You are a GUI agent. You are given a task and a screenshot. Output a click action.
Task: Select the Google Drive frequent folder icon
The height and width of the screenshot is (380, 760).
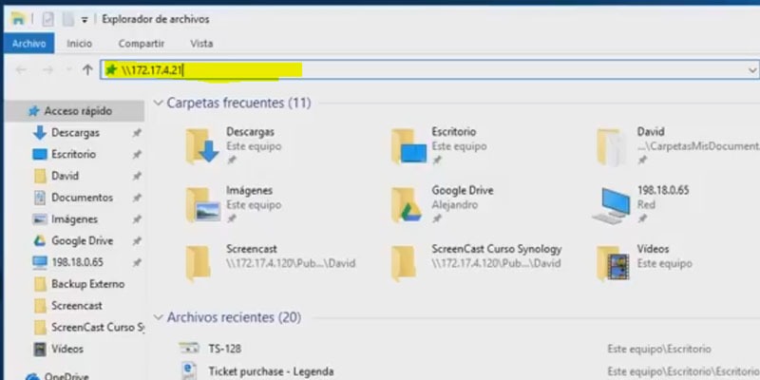tap(407, 205)
